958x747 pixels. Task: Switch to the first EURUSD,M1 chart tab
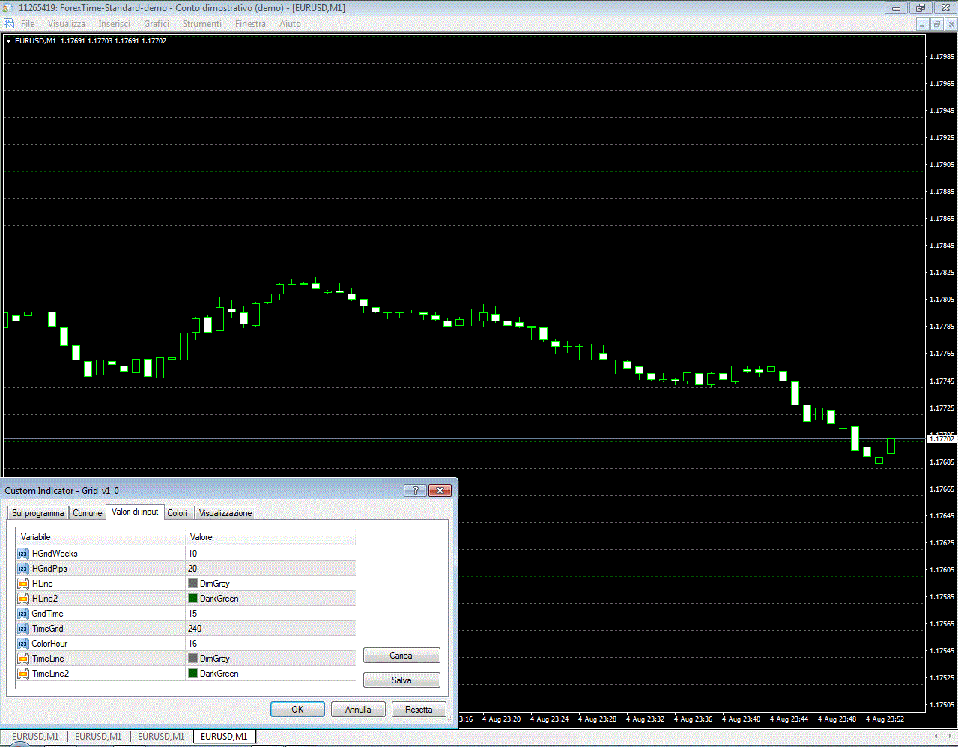point(35,737)
